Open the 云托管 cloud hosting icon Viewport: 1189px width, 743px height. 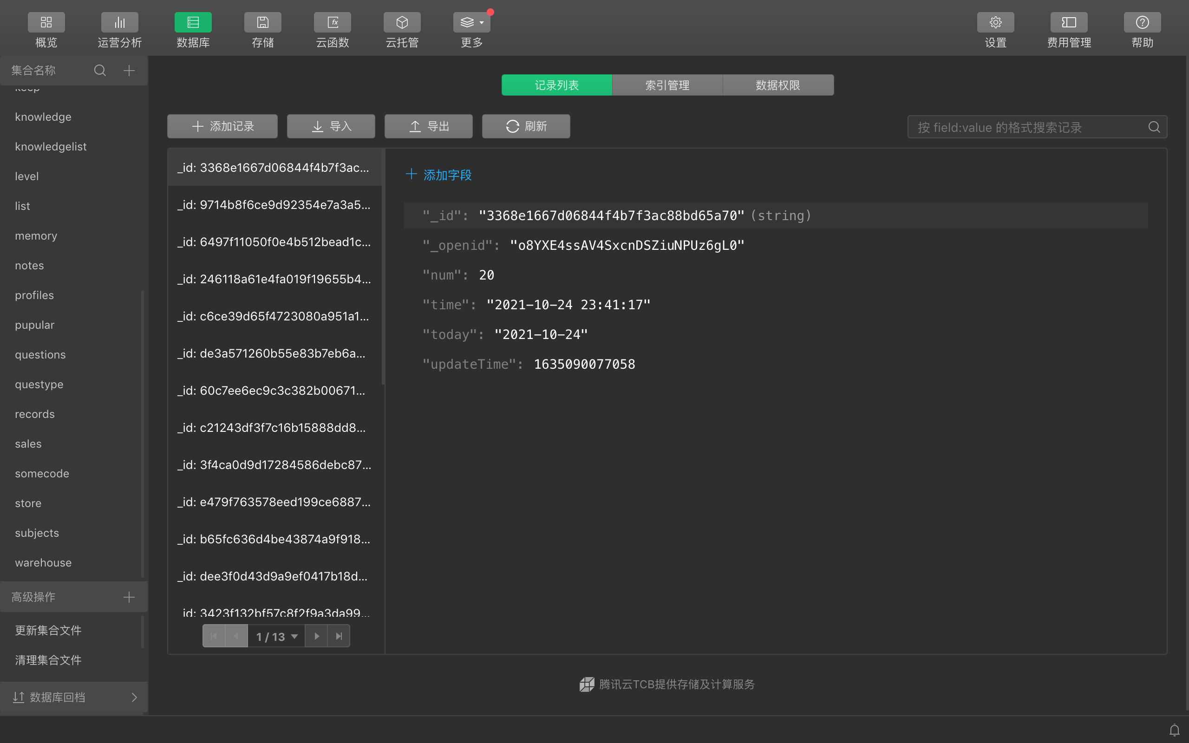[x=402, y=23]
